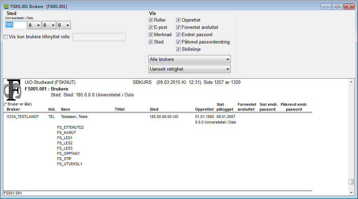Click the role FS_ETTERUTD2
Image resolution: width=358 pixels, height=199 pixels.
[x=70, y=127]
